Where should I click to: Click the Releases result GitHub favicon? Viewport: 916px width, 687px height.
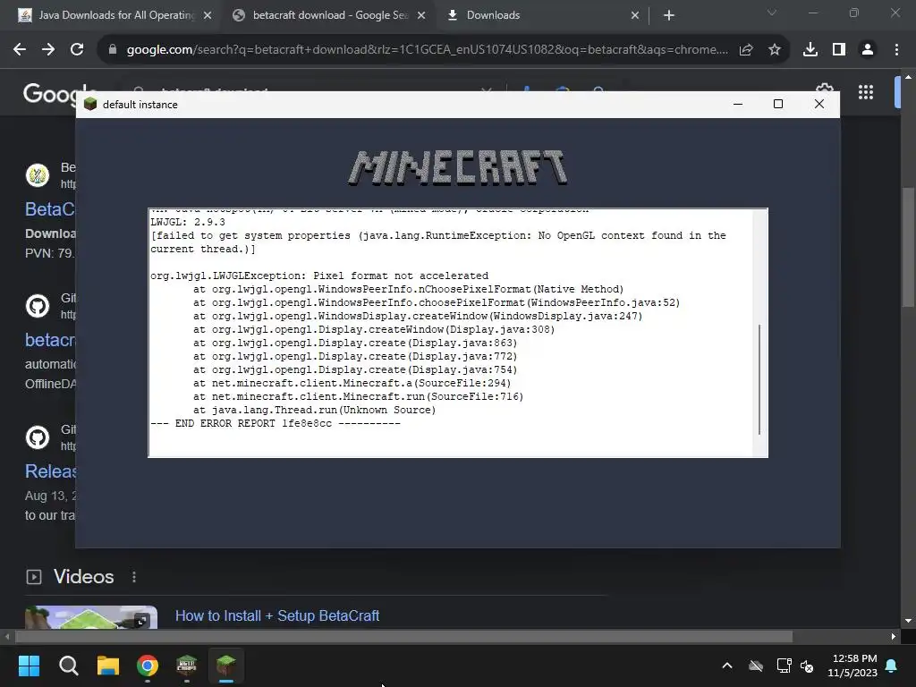[x=38, y=437]
